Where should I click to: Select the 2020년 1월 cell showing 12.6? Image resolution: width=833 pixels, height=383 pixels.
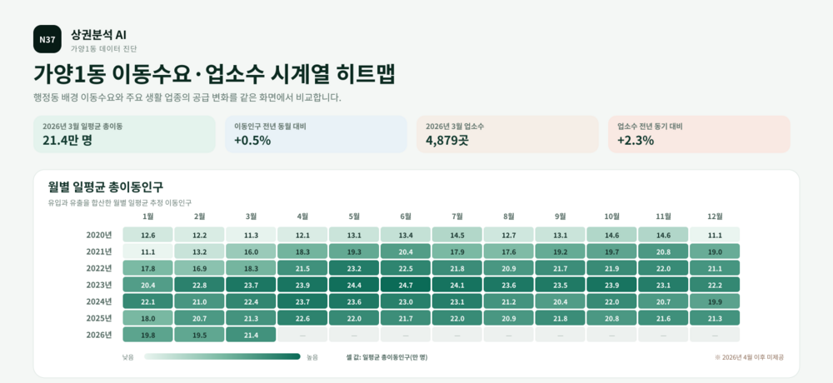[x=147, y=235]
